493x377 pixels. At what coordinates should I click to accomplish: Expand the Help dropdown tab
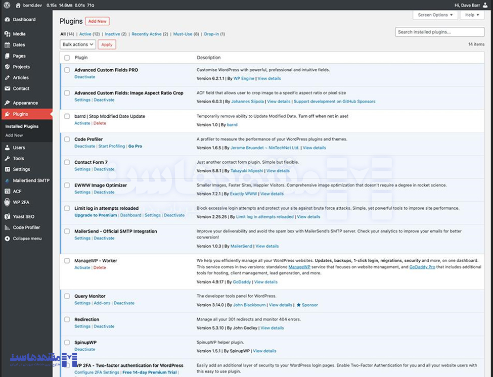pos(472,15)
